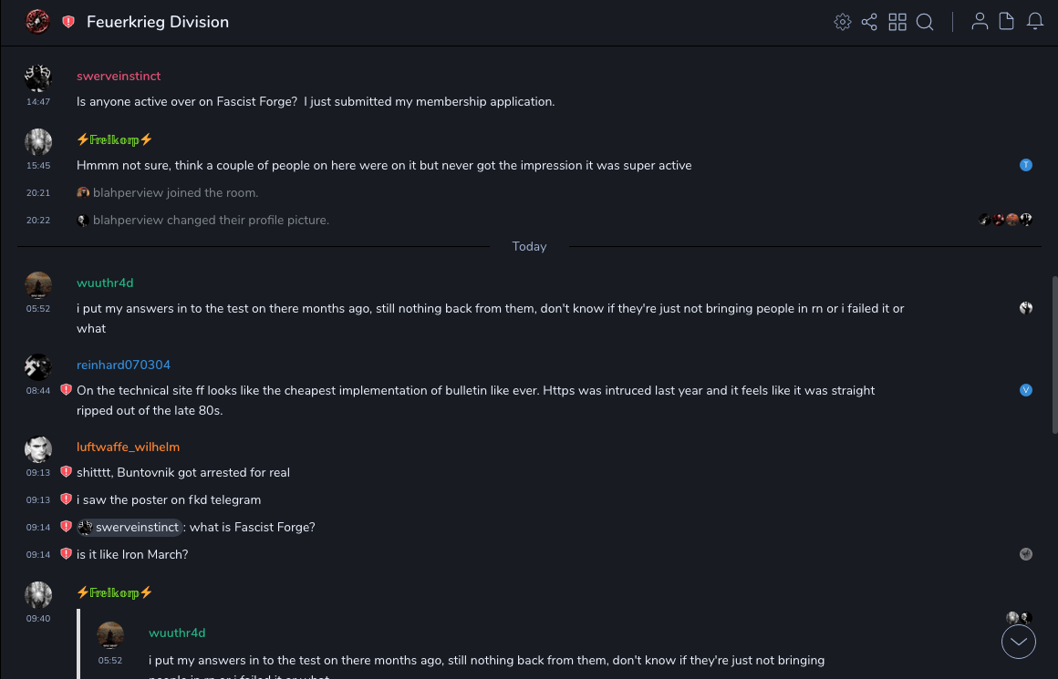Expand read receipts on profile picture change row
This screenshot has height=679, width=1058.
point(1005,220)
